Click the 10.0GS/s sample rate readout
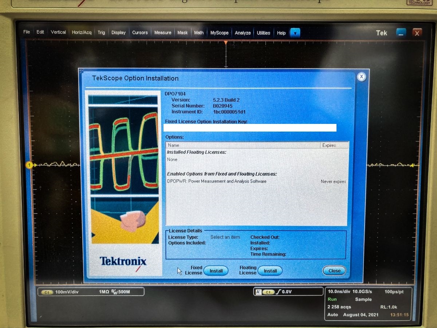This screenshot has height=328, width=437. 362,292
